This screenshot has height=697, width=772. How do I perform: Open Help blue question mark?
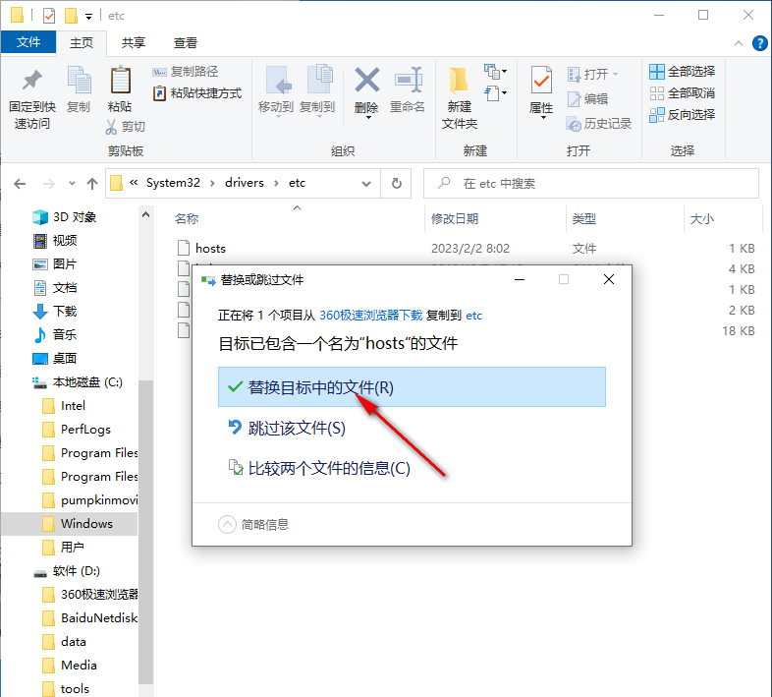point(759,43)
